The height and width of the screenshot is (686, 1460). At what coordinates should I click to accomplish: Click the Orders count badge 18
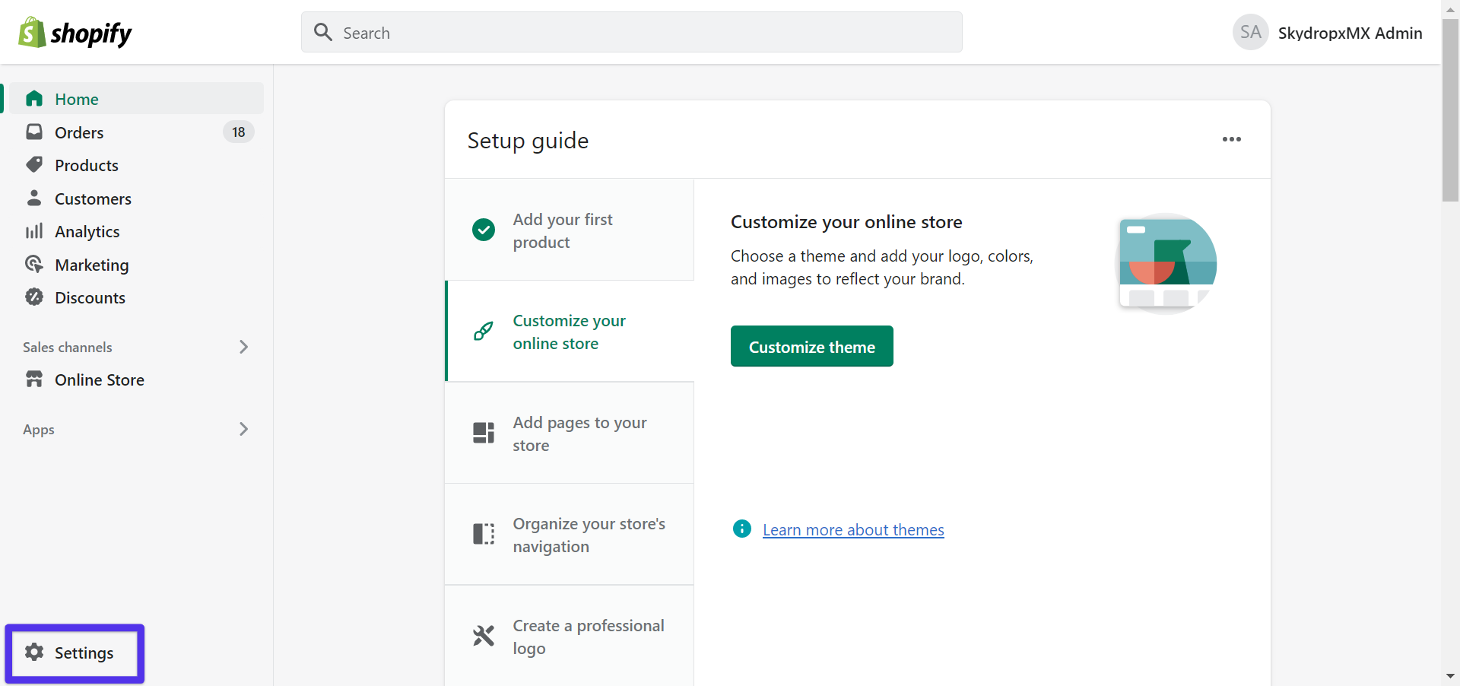[239, 132]
